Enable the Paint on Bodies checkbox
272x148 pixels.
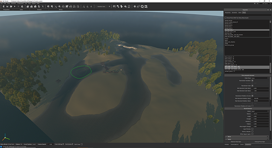[252, 131]
